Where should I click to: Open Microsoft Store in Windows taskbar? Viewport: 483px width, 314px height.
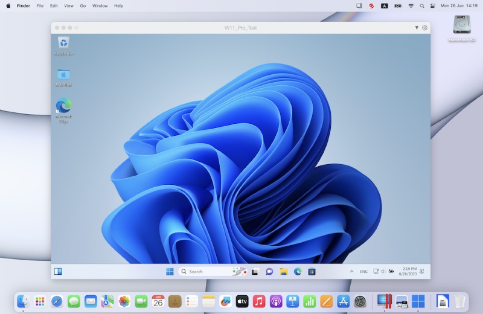tap(312, 272)
